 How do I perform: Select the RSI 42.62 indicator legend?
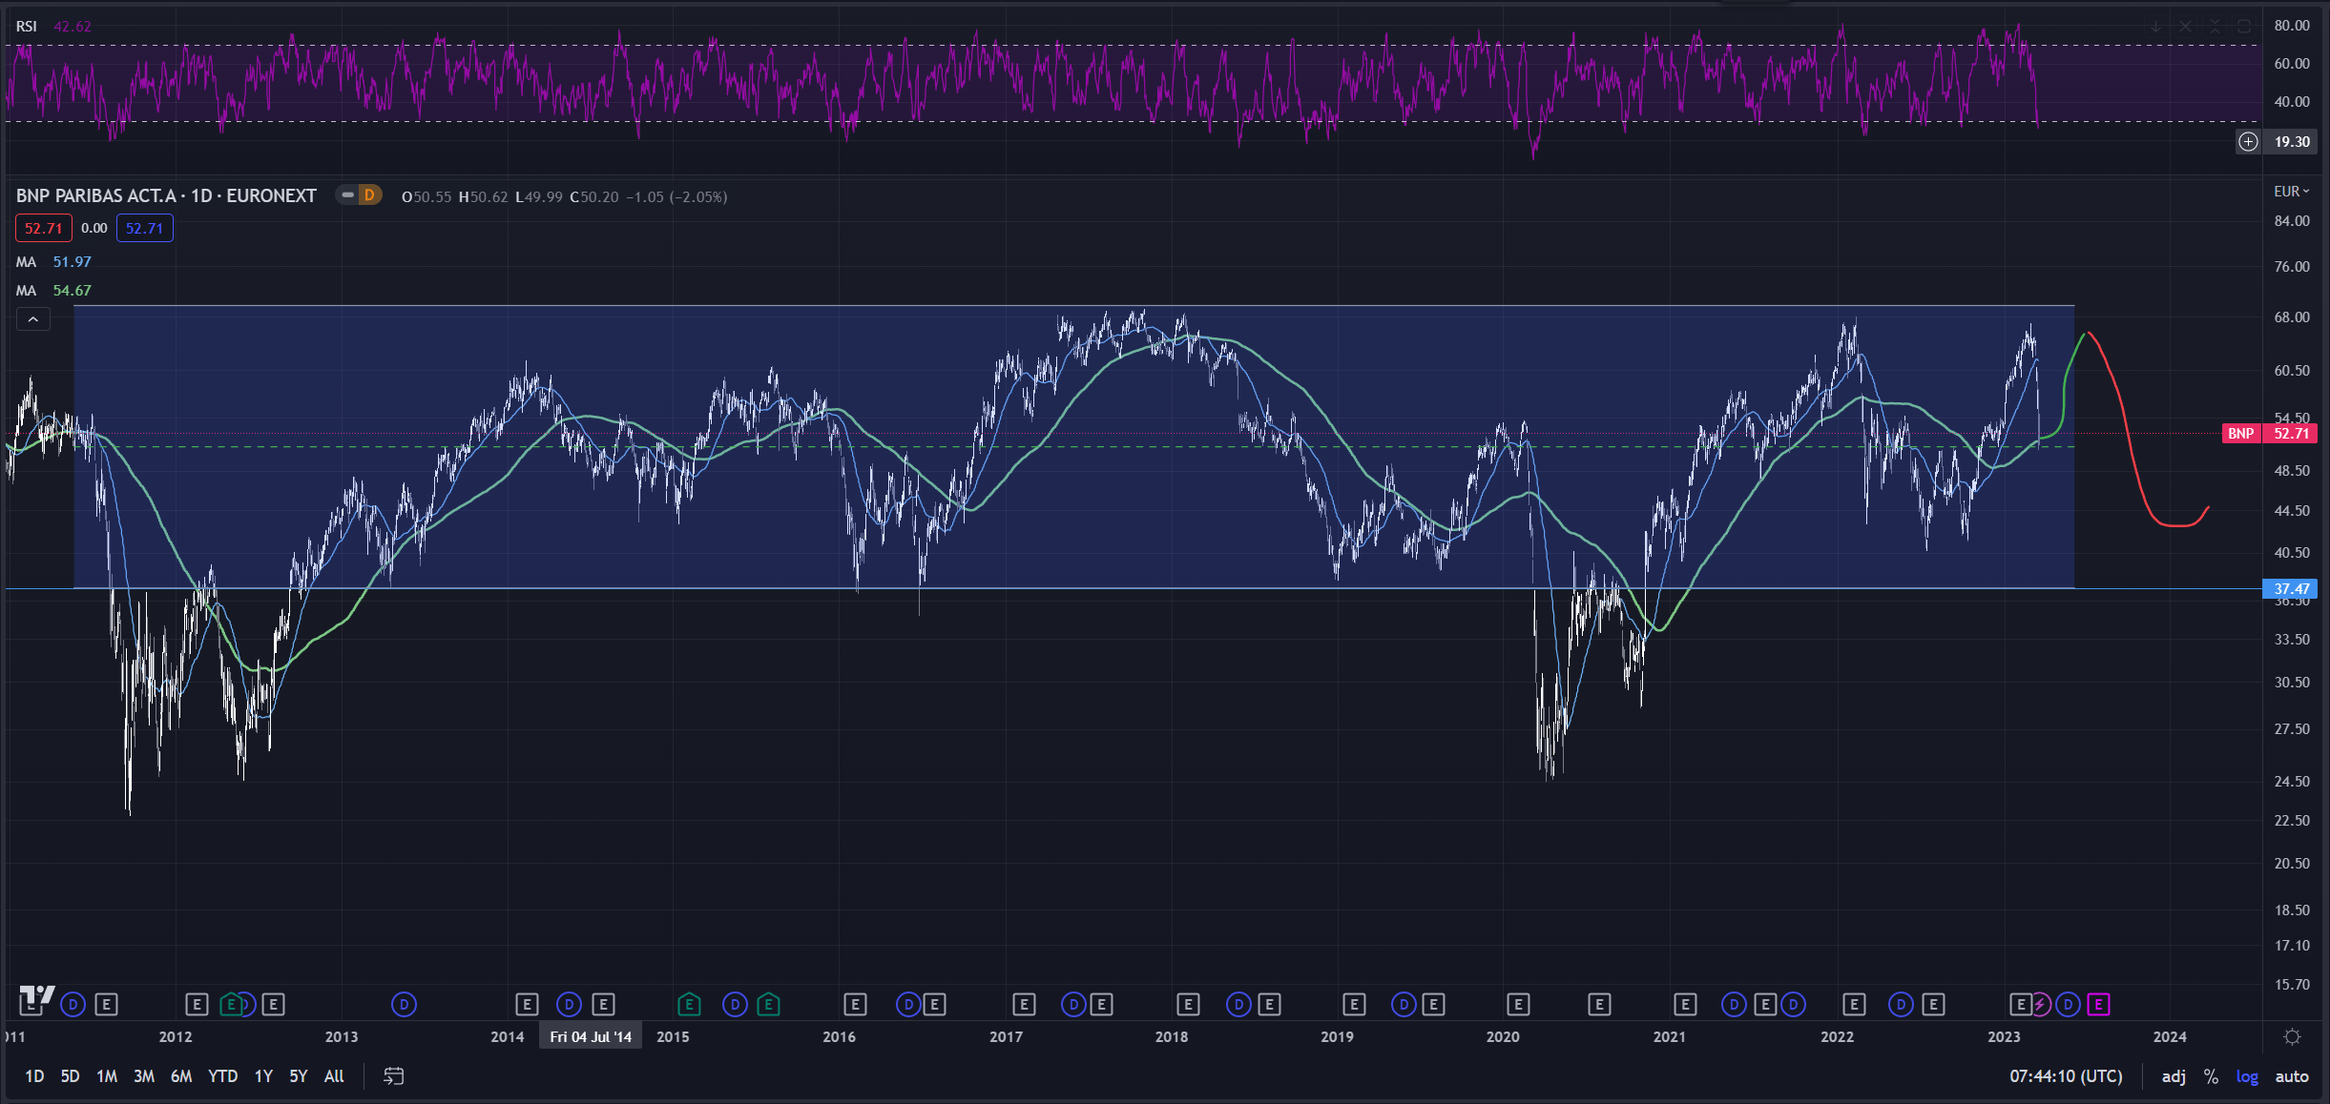[53, 27]
